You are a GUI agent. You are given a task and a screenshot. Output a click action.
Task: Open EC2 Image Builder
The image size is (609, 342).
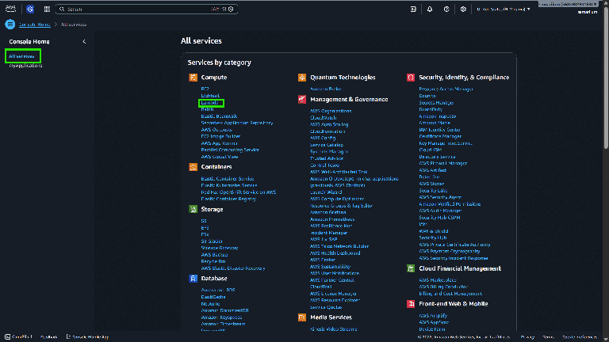[220, 136]
